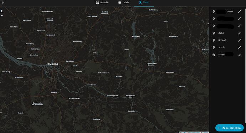Click Lüneburg label on the map
This screenshot has width=246, height=133.
tap(96, 119)
